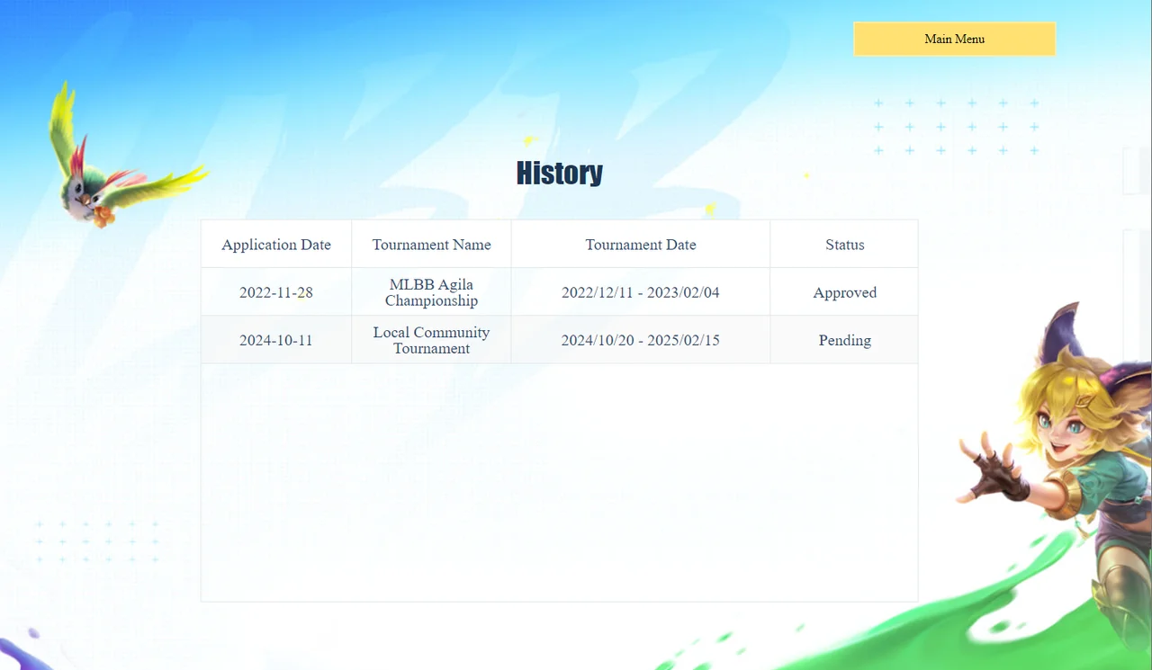
Task: Select application date 2024-10-11
Action: tap(276, 340)
